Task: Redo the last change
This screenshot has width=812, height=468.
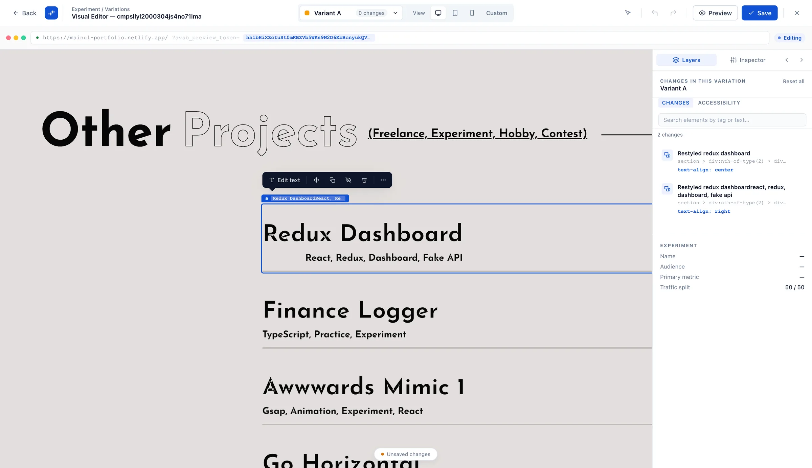Action: coord(673,13)
